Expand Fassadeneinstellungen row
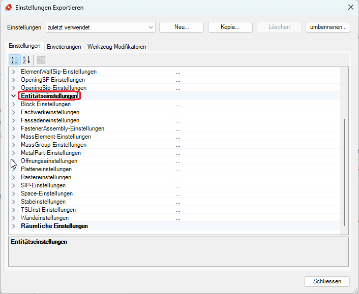Viewport: 359px width, 294px height. [14, 120]
